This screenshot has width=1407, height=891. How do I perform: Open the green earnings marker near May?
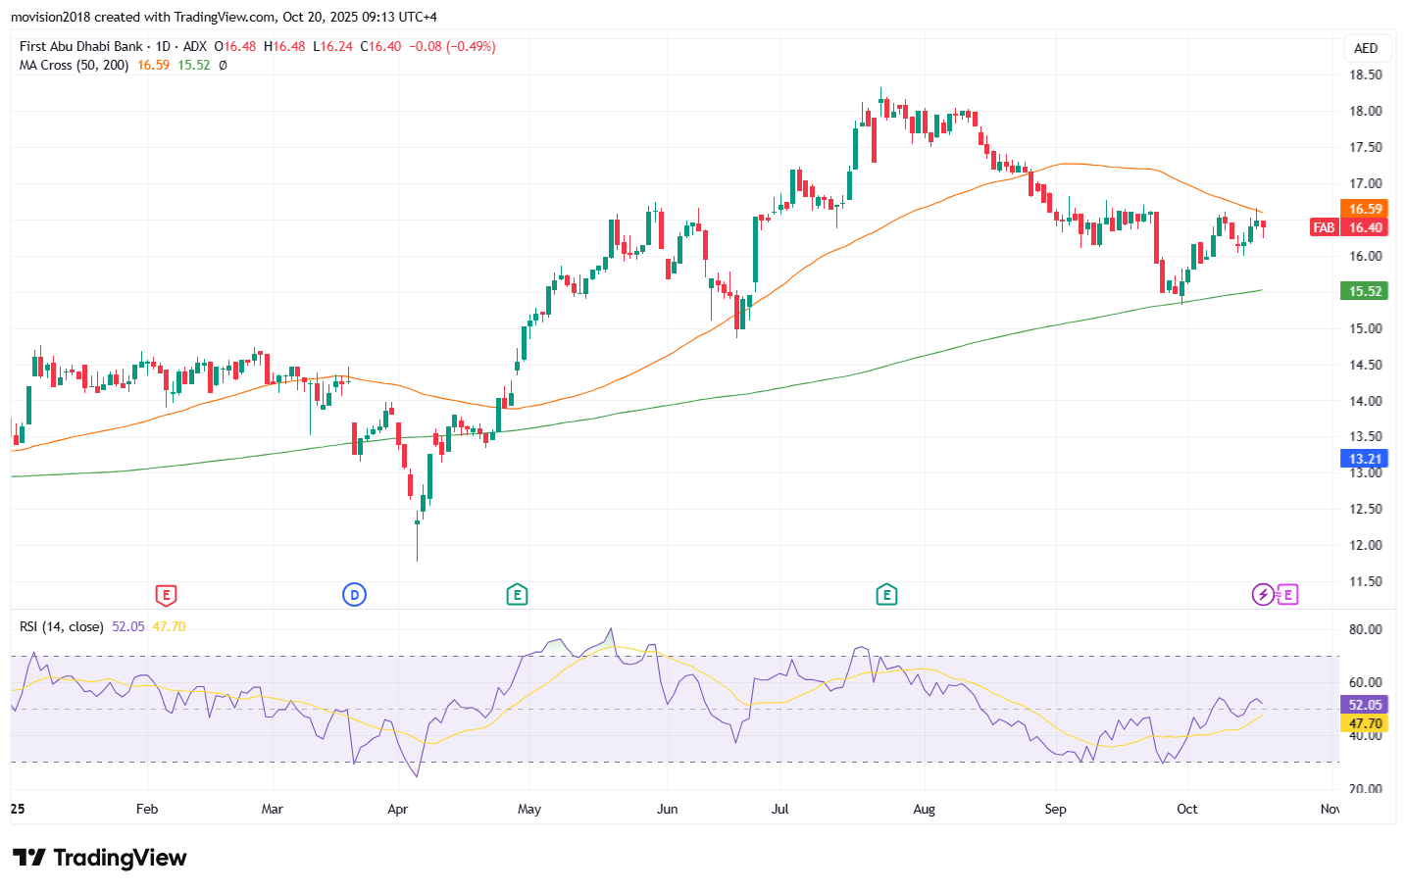tap(517, 595)
